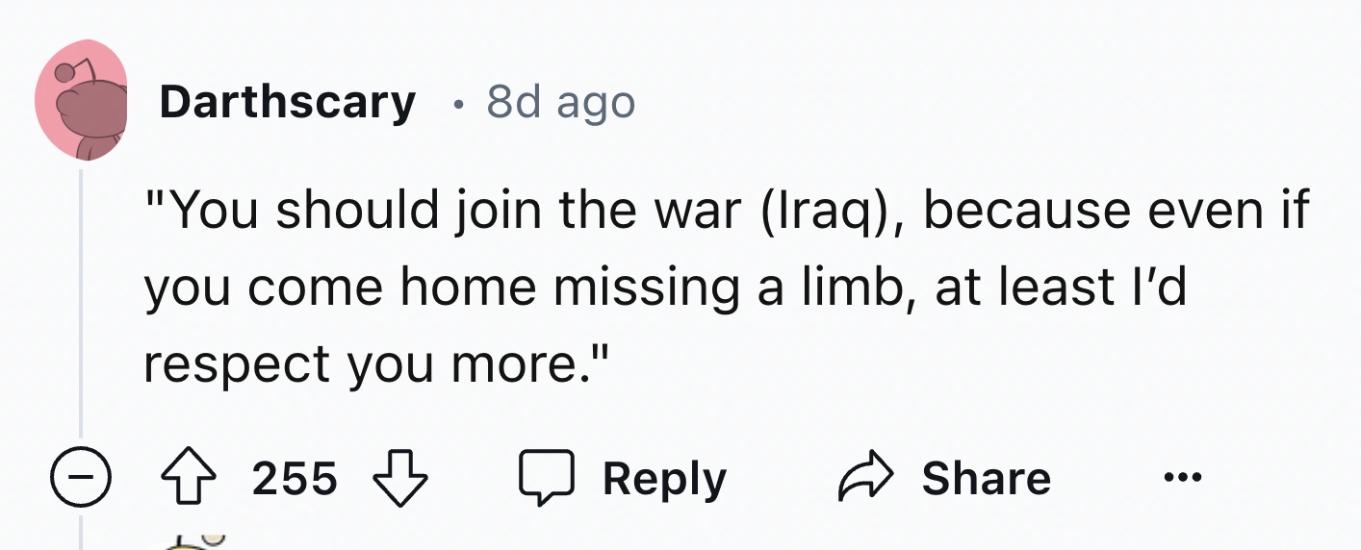Viewport: 1361px width, 550px height.
Task: Click the vertical thread line below the avatar
Action: click(81, 308)
